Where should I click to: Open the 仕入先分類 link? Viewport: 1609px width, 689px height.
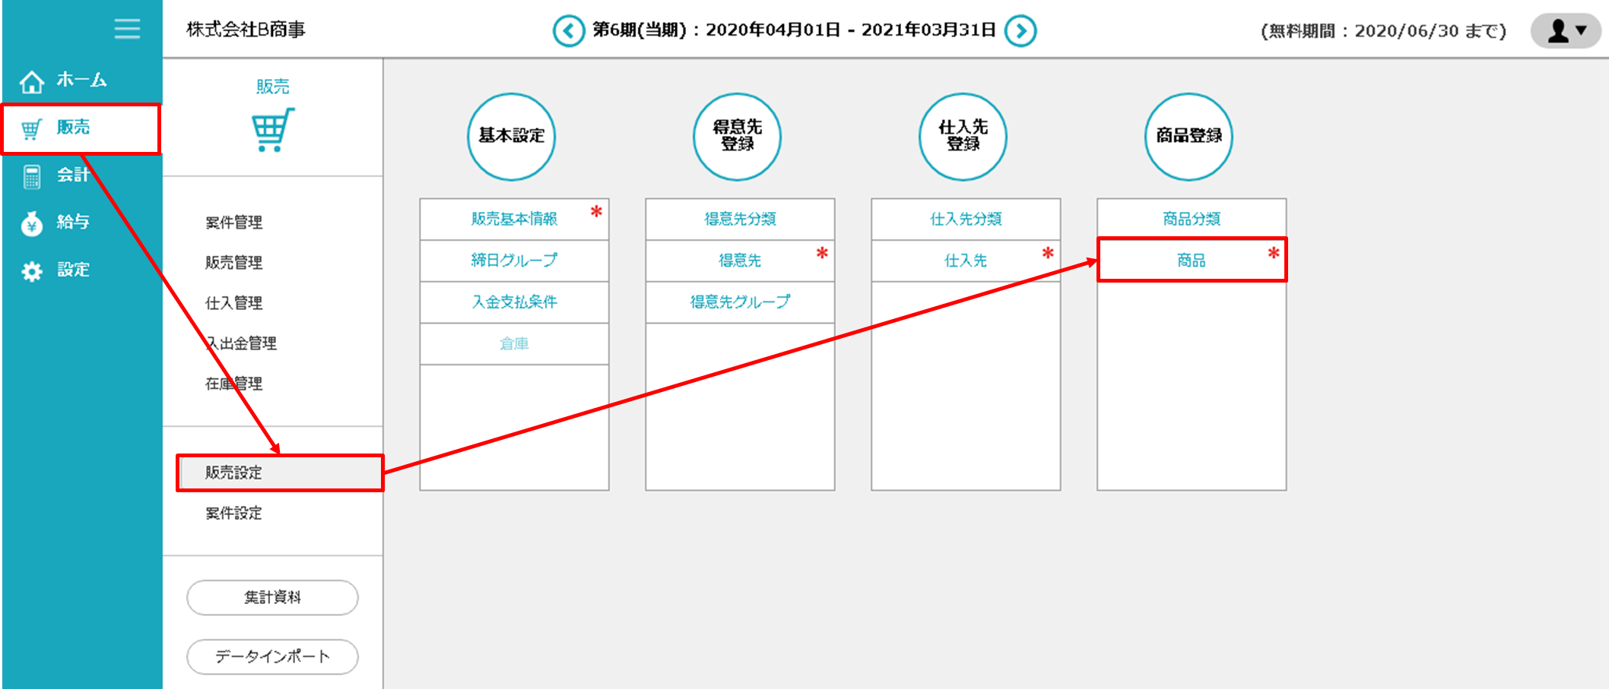(x=965, y=219)
